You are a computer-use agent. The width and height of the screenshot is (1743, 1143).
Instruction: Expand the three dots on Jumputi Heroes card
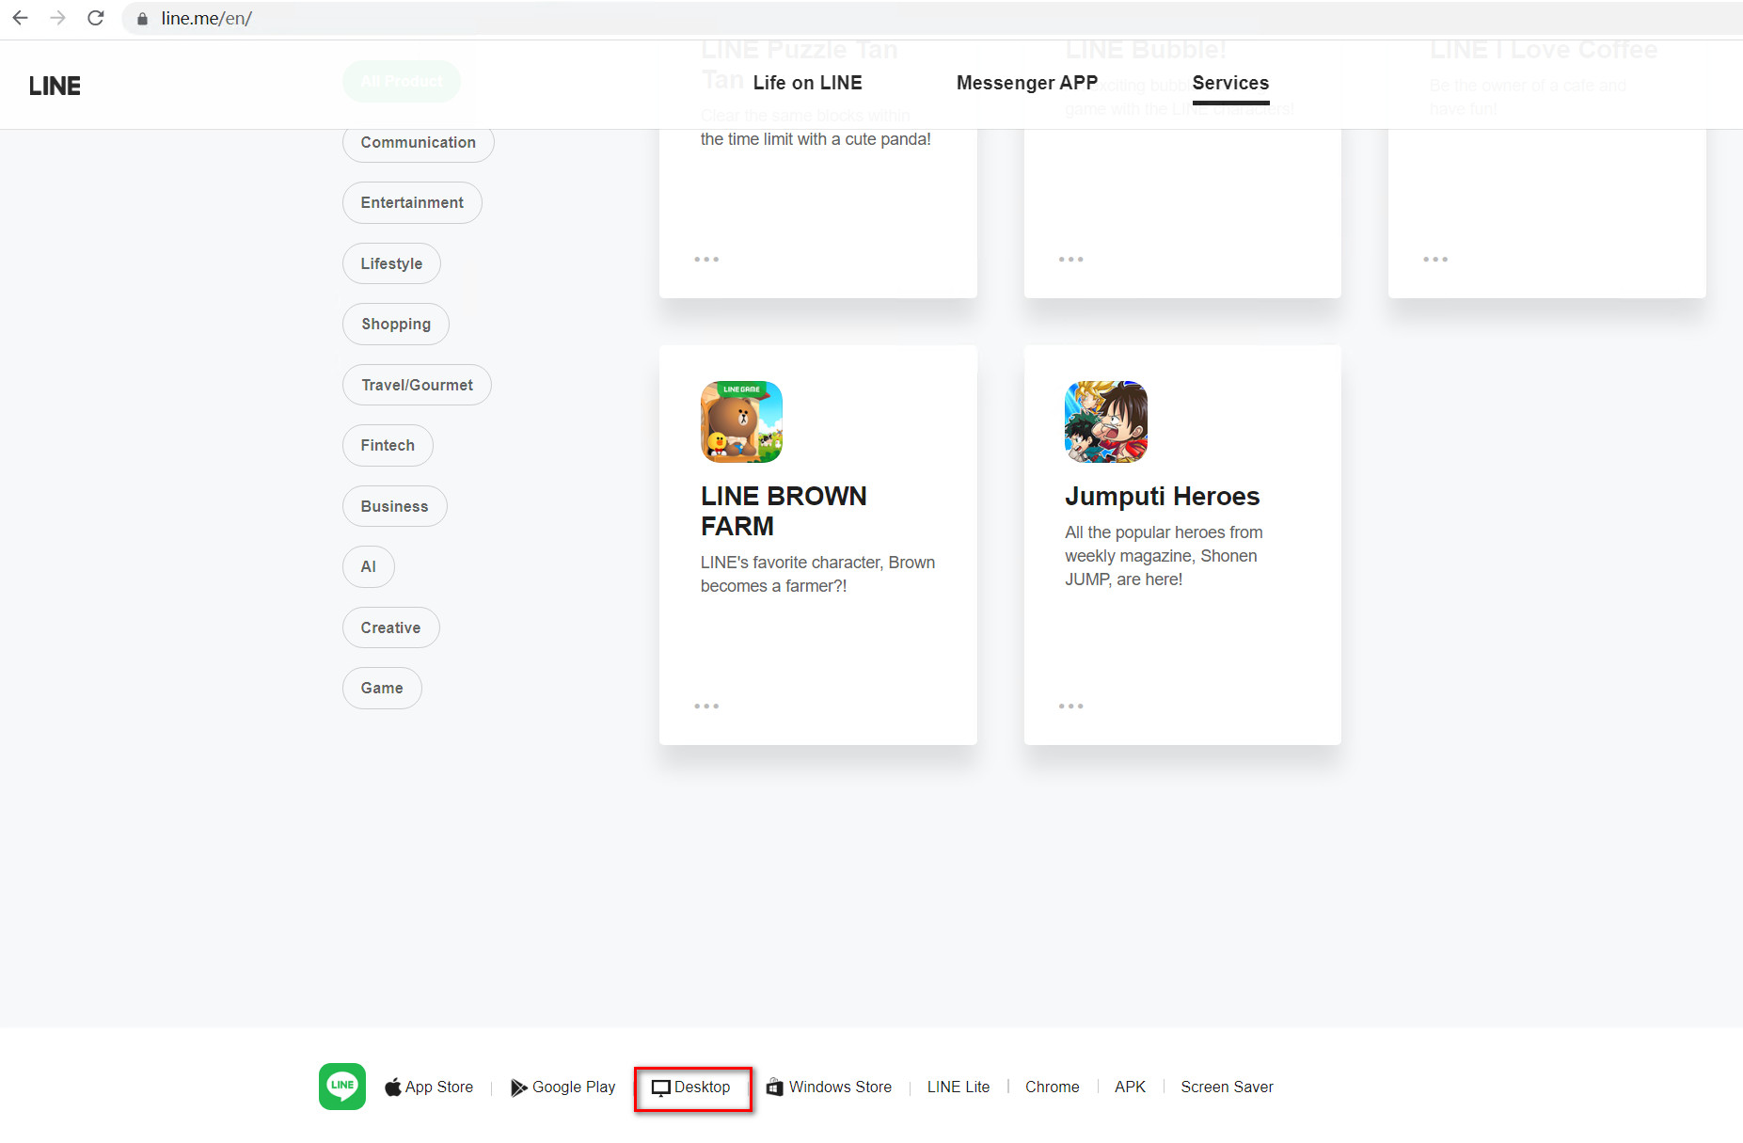coord(1070,706)
